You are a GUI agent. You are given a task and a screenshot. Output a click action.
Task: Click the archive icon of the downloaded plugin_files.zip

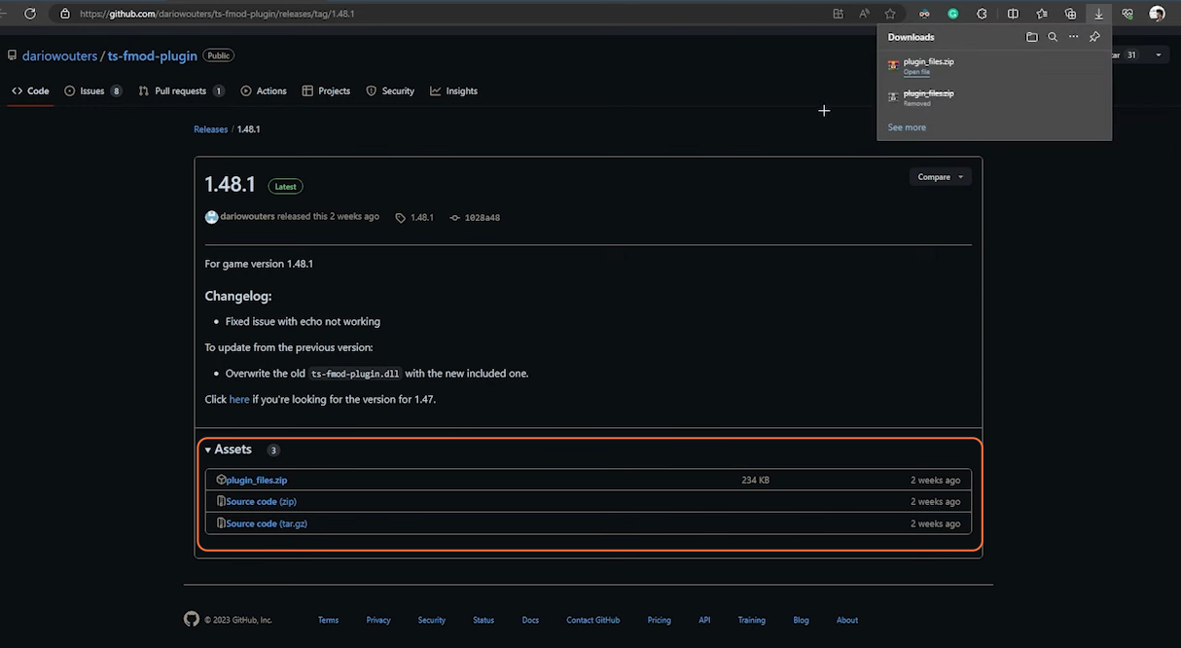click(x=893, y=65)
